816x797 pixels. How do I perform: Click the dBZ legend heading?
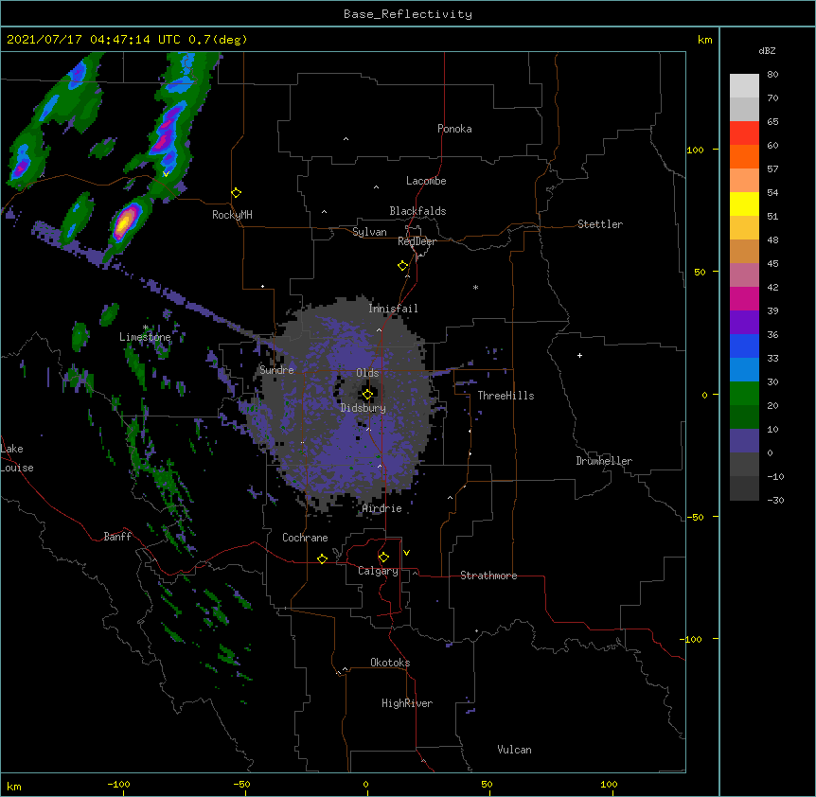[x=767, y=51]
